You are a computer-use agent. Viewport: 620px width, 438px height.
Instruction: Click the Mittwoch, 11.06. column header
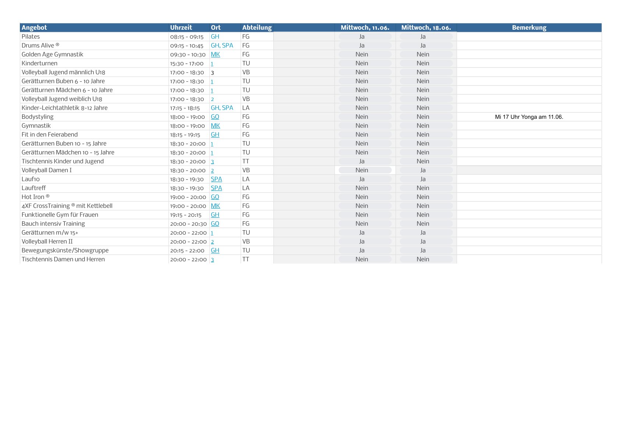365,28
